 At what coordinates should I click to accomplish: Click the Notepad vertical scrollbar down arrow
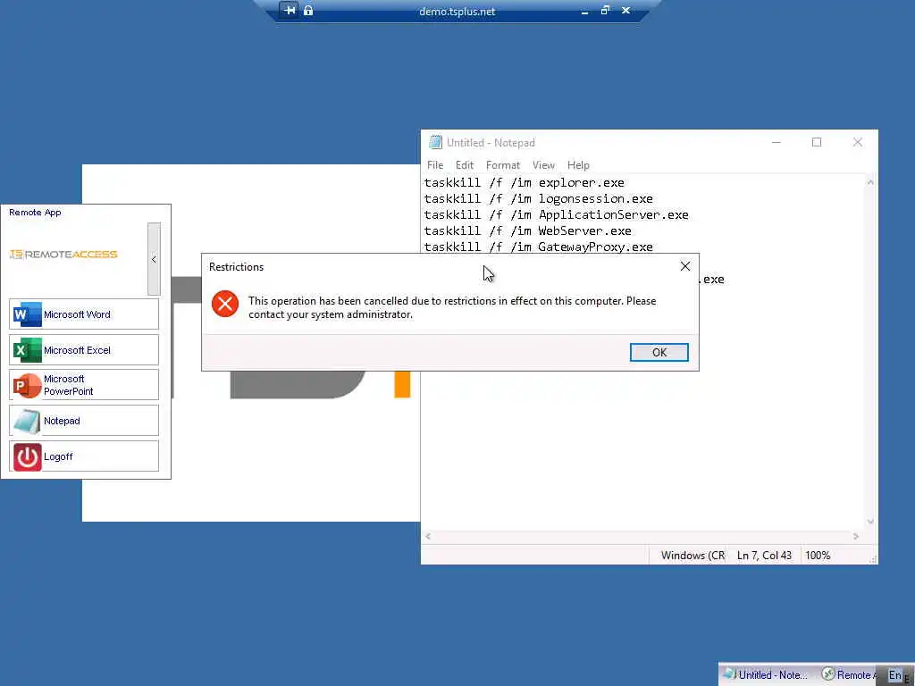[870, 522]
